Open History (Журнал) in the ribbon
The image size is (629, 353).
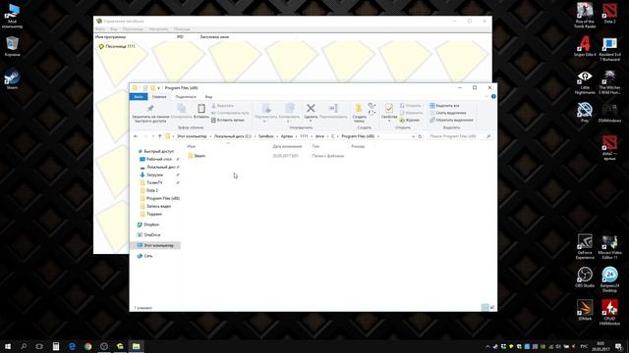click(x=409, y=120)
